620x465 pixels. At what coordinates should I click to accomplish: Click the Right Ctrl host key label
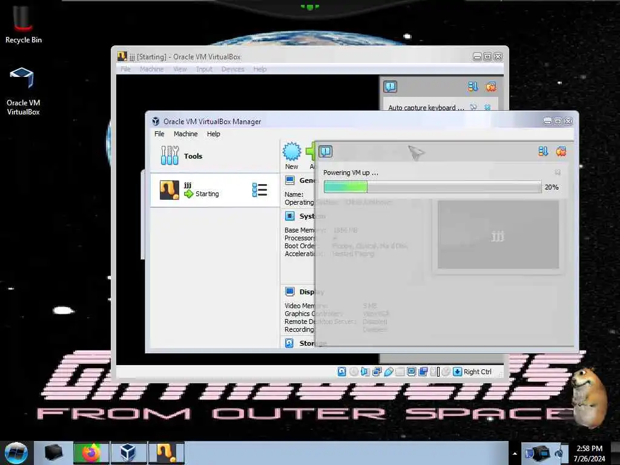tap(477, 372)
